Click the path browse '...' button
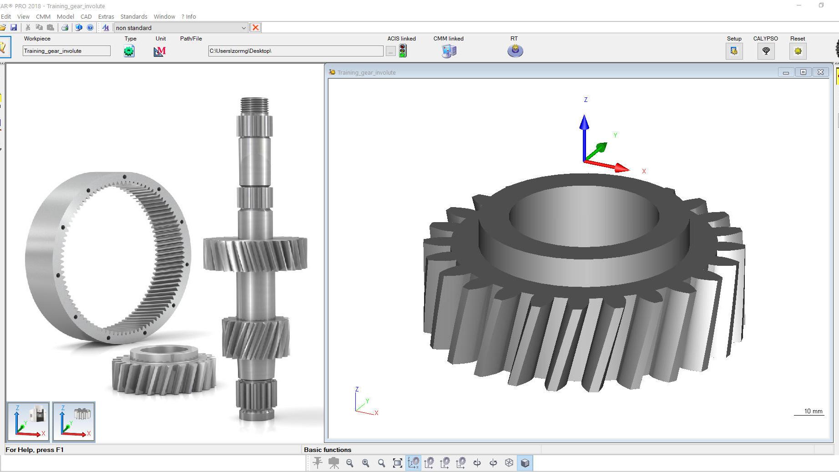 point(390,51)
